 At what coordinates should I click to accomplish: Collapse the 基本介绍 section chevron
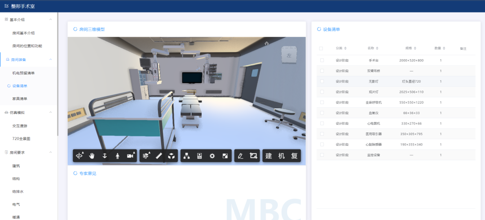click(51, 19)
